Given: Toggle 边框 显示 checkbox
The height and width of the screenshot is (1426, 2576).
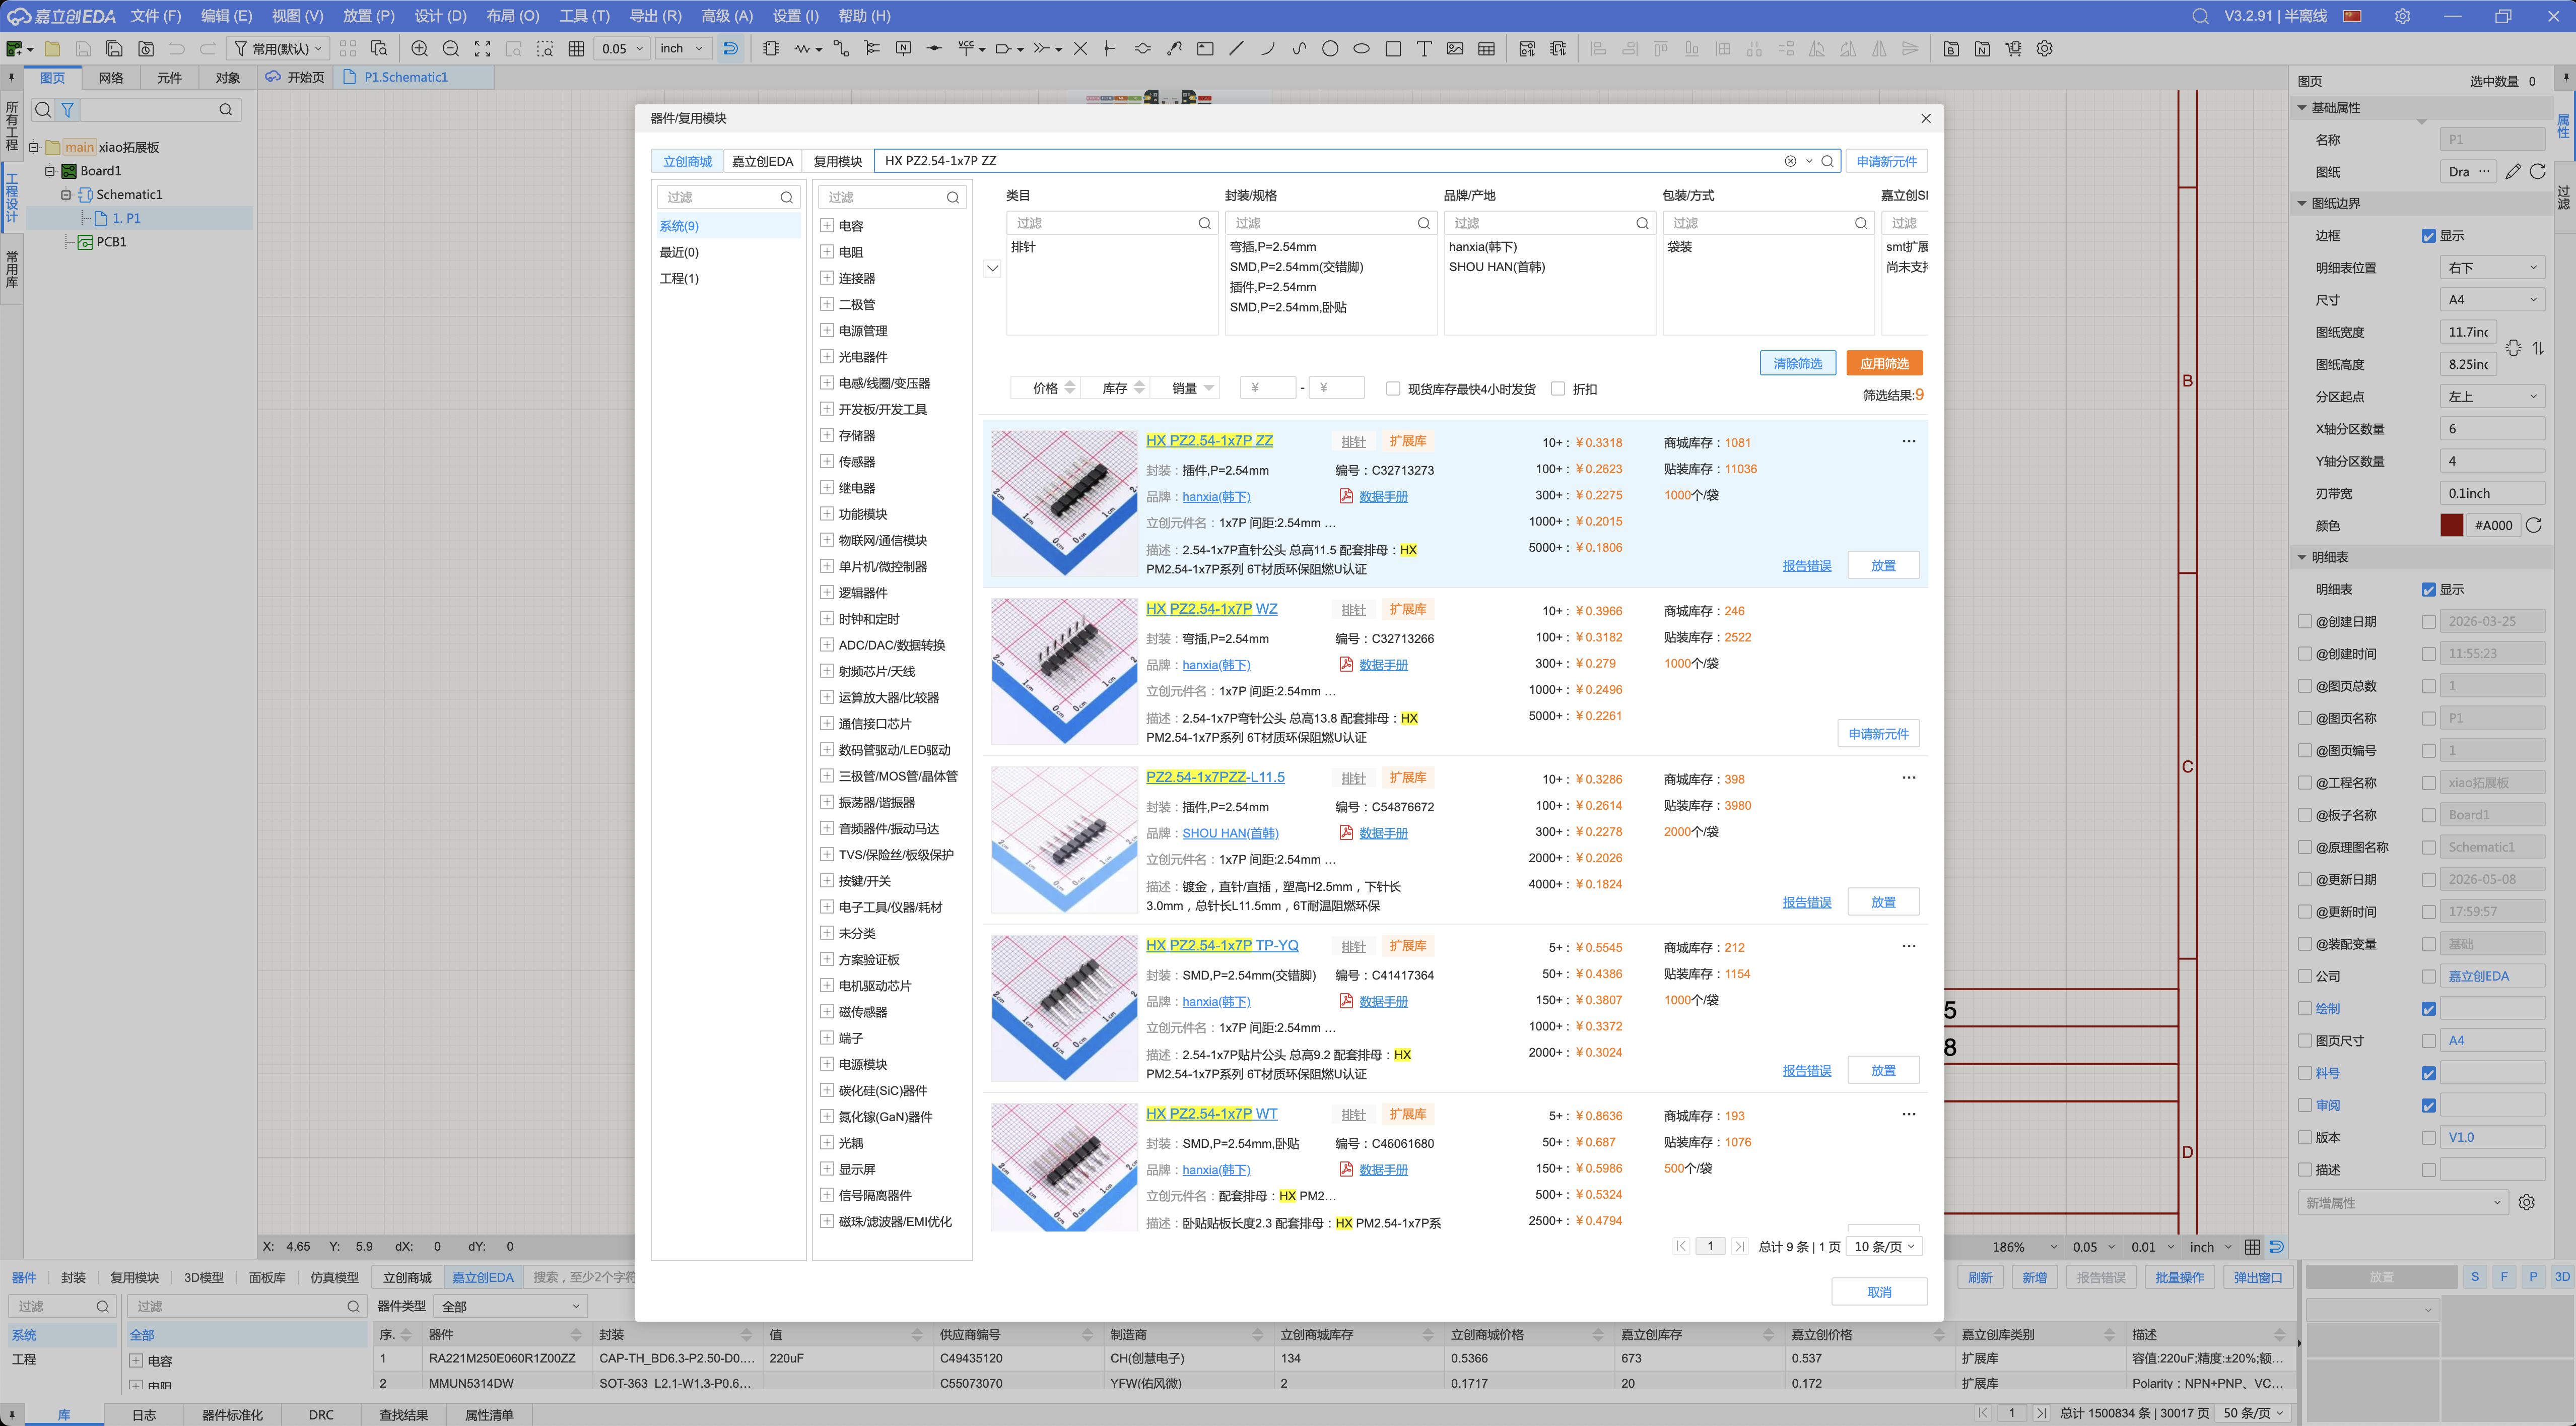Looking at the screenshot, I should point(2428,236).
